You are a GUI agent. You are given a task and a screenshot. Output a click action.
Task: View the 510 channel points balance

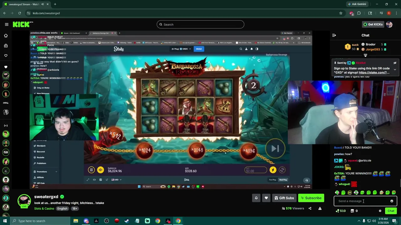click(x=341, y=211)
